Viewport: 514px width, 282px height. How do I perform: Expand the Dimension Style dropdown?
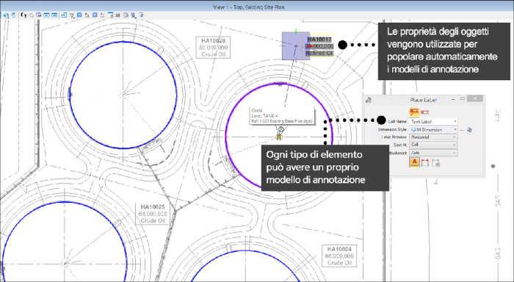click(434, 129)
